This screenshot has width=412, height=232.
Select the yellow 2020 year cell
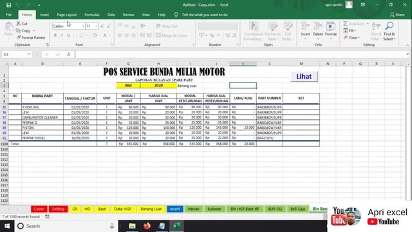(158, 86)
